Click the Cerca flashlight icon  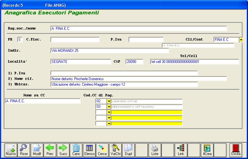point(102,150)
